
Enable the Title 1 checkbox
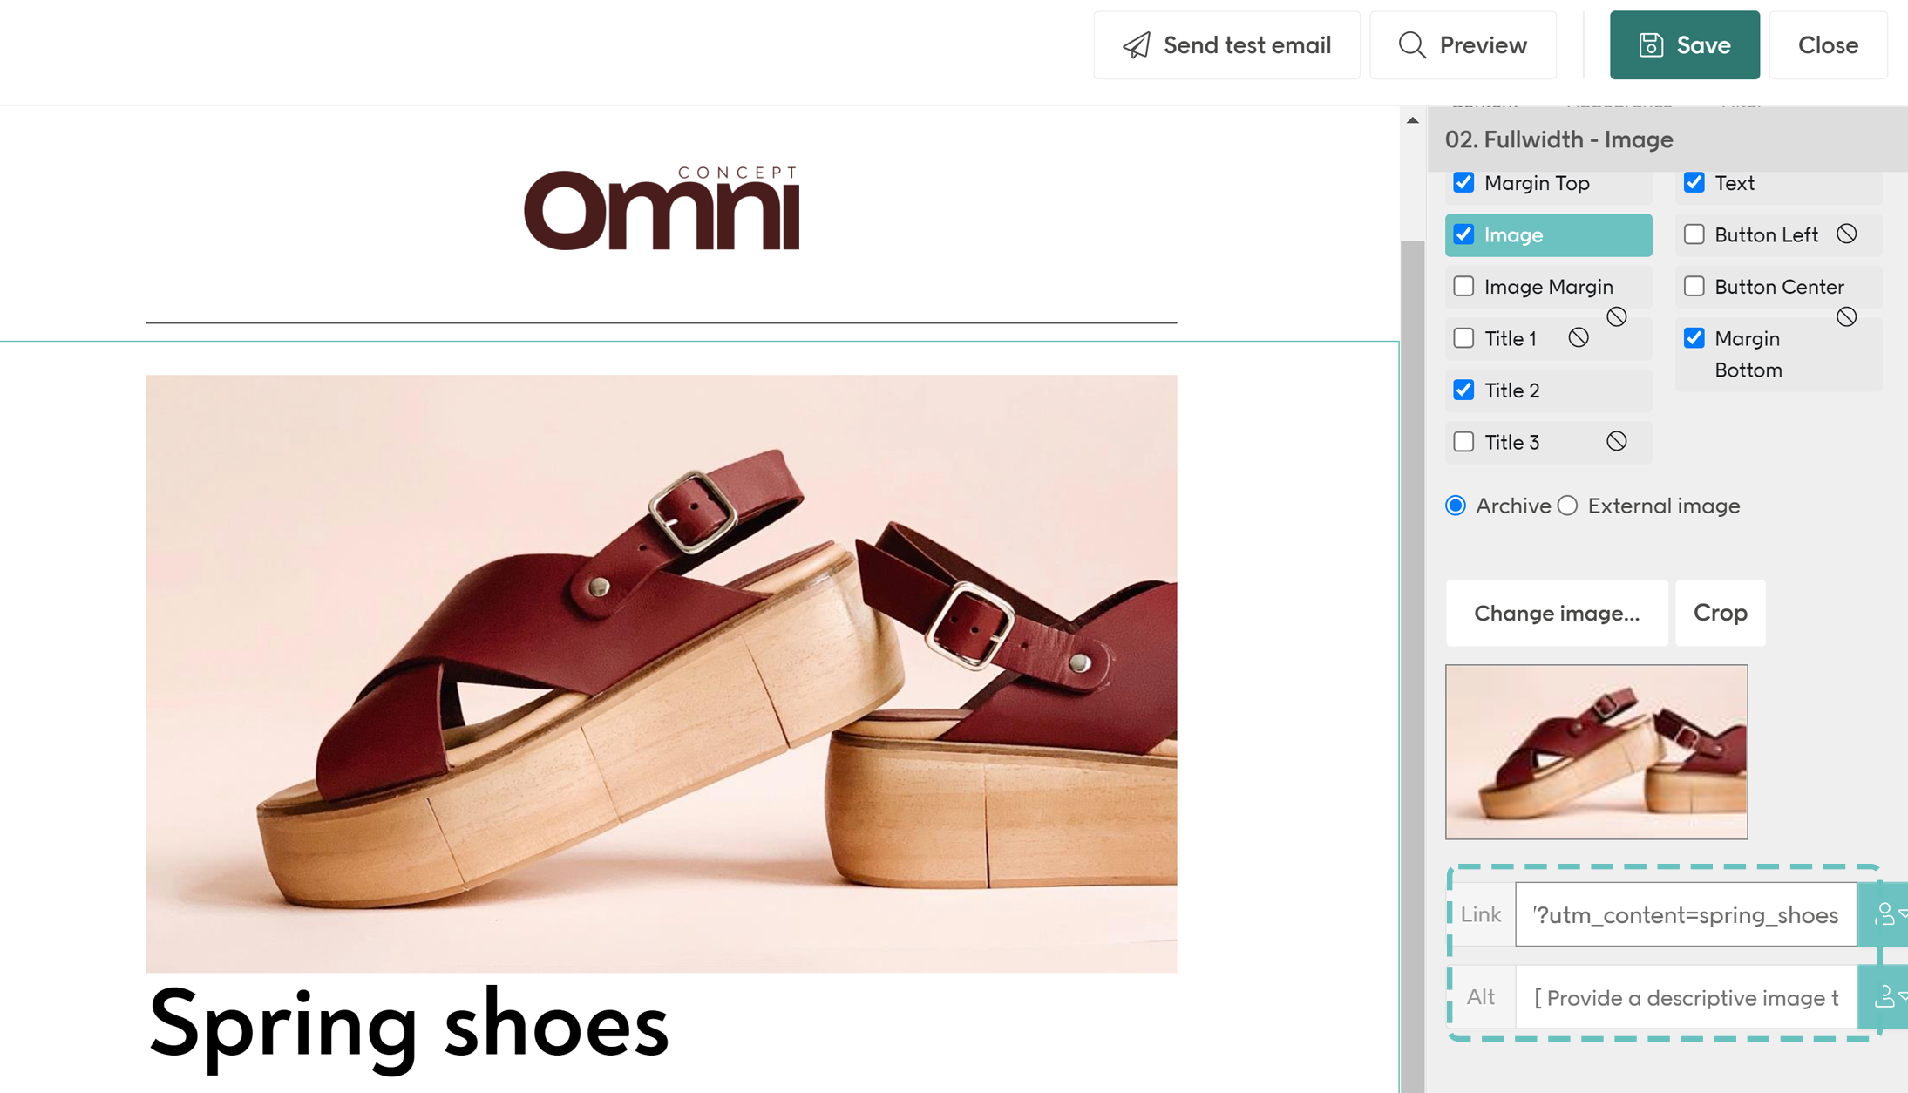click(x=1463, y=337)
